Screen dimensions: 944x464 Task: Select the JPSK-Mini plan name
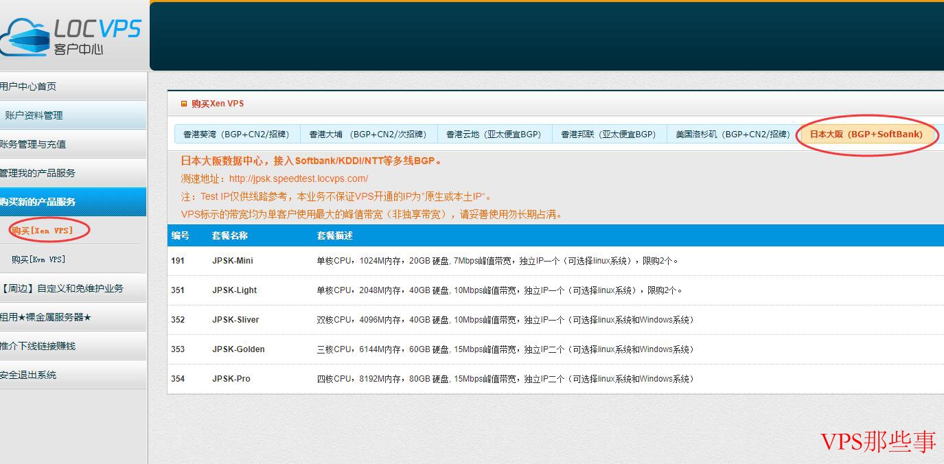click(233, 261)
